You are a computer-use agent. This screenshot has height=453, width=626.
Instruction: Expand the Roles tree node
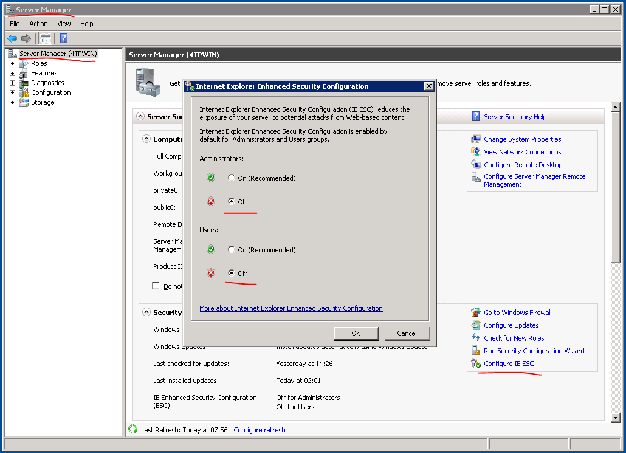[x=12, y=63]
